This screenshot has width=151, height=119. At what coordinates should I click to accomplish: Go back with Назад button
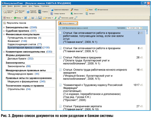tap(17, 18)
